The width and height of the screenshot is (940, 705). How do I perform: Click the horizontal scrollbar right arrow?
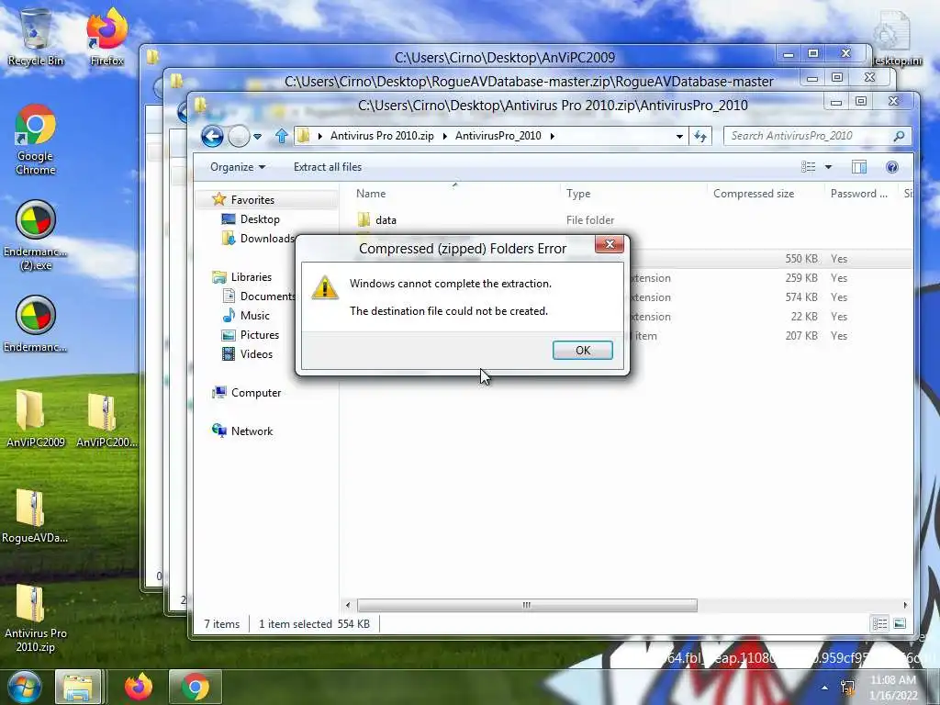pos(905,605)
